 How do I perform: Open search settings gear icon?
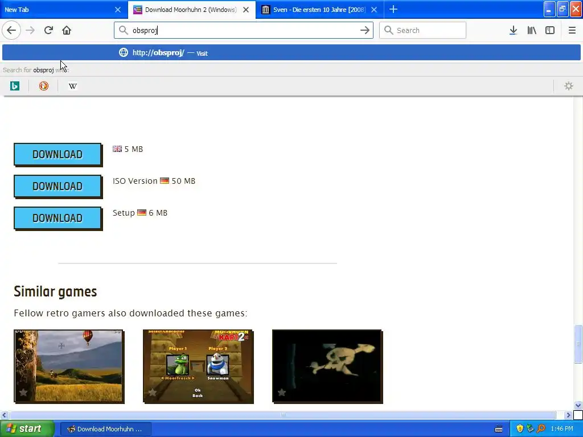click(569, 86)
